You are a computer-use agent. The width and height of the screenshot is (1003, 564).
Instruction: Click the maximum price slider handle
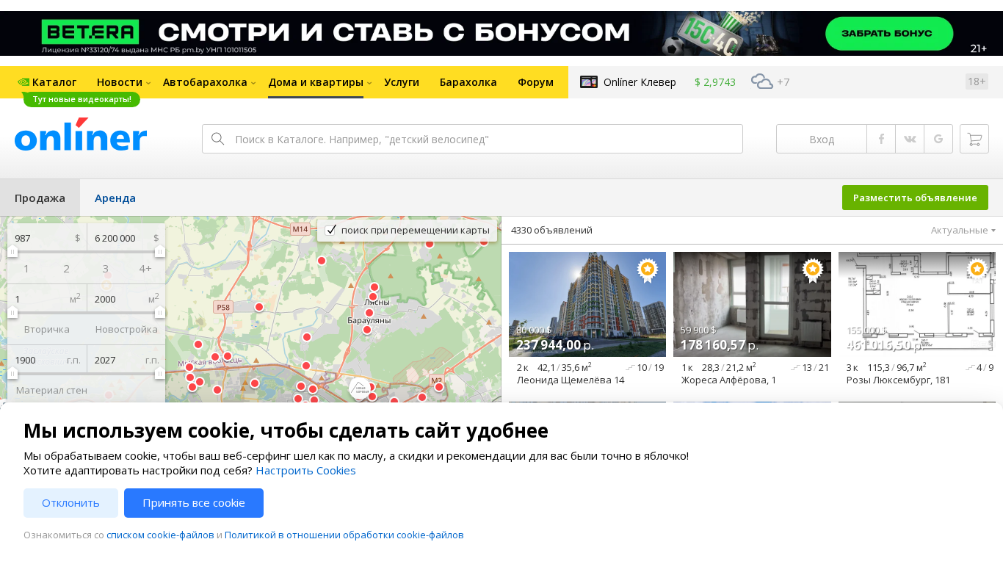159,252
